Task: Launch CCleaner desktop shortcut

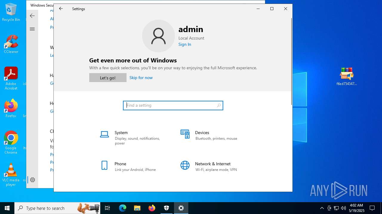Action: pyautogui.click(x=11, y=44)
